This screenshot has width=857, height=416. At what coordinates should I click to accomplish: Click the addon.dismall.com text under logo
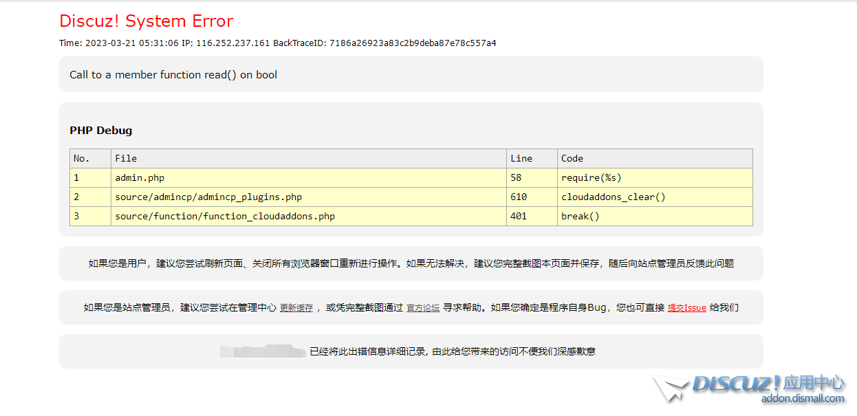pyautogui.click(x=802, y=399)
